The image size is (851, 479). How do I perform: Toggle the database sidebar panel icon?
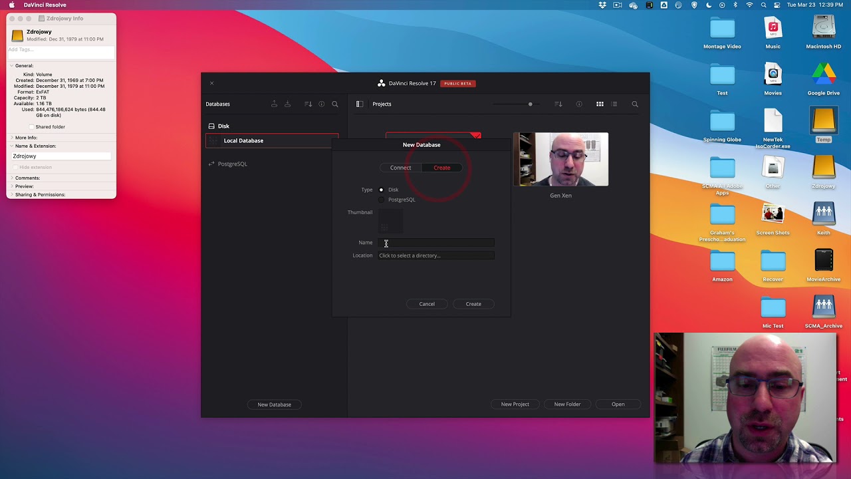click(359, 104)
